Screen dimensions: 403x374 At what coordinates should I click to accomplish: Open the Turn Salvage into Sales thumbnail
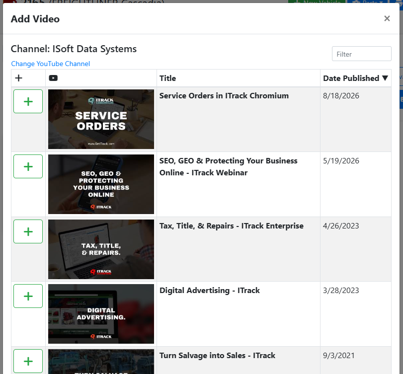click(x=101, y=362)
